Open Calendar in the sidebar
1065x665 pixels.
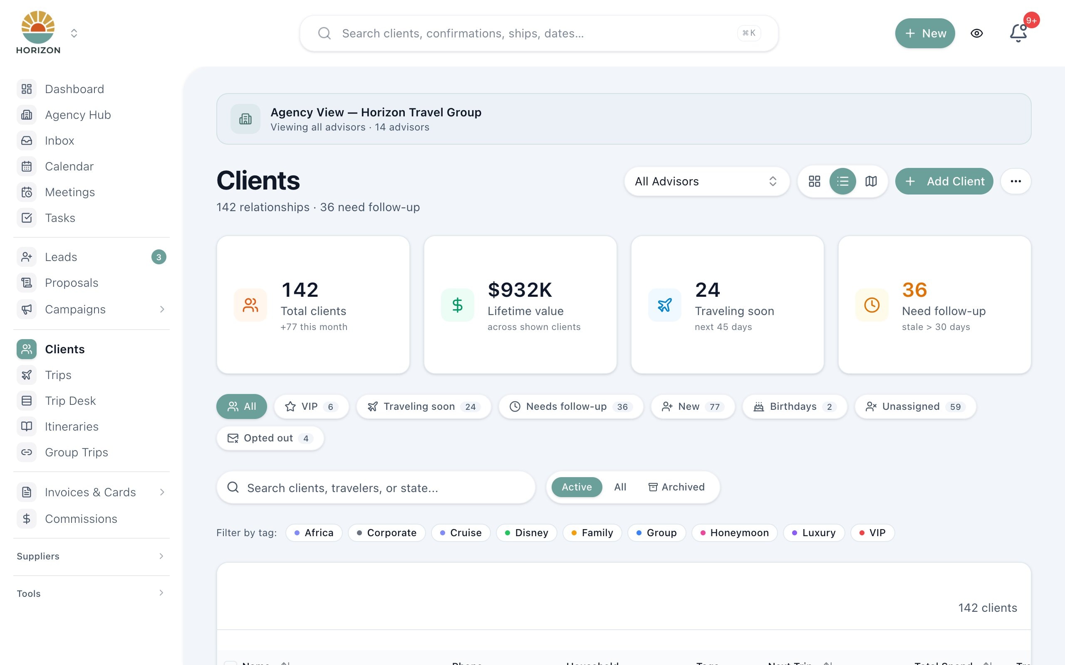point(92,166)
